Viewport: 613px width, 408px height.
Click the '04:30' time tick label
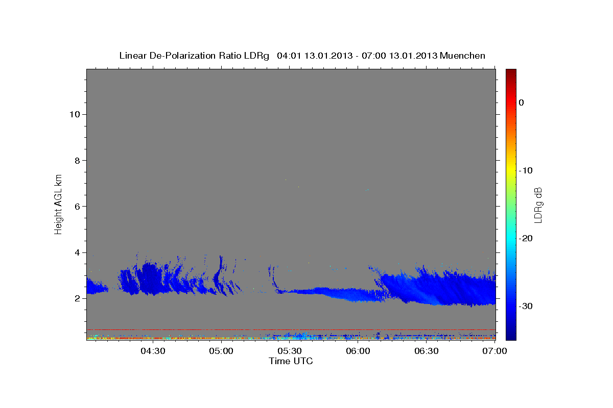pos(152,351)
